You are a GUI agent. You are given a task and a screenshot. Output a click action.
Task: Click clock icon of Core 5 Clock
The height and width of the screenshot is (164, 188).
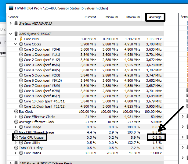tap(21, 75)
